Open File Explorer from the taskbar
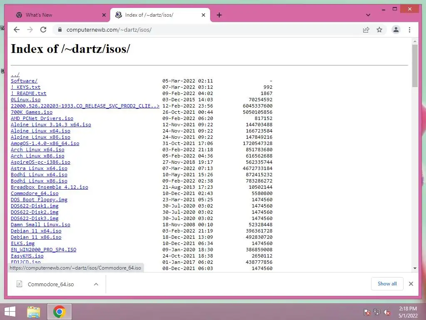This screenshot has height=320, width=426. point(34,312)
